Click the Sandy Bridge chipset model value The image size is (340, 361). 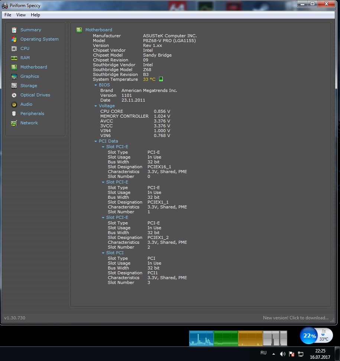[x=157, y=55]
